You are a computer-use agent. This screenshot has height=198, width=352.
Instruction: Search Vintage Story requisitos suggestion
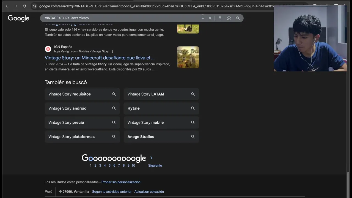point(82,94)
